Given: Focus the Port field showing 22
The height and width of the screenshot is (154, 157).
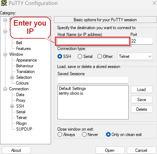Looking at the screenshot, I should coord(142,41).
